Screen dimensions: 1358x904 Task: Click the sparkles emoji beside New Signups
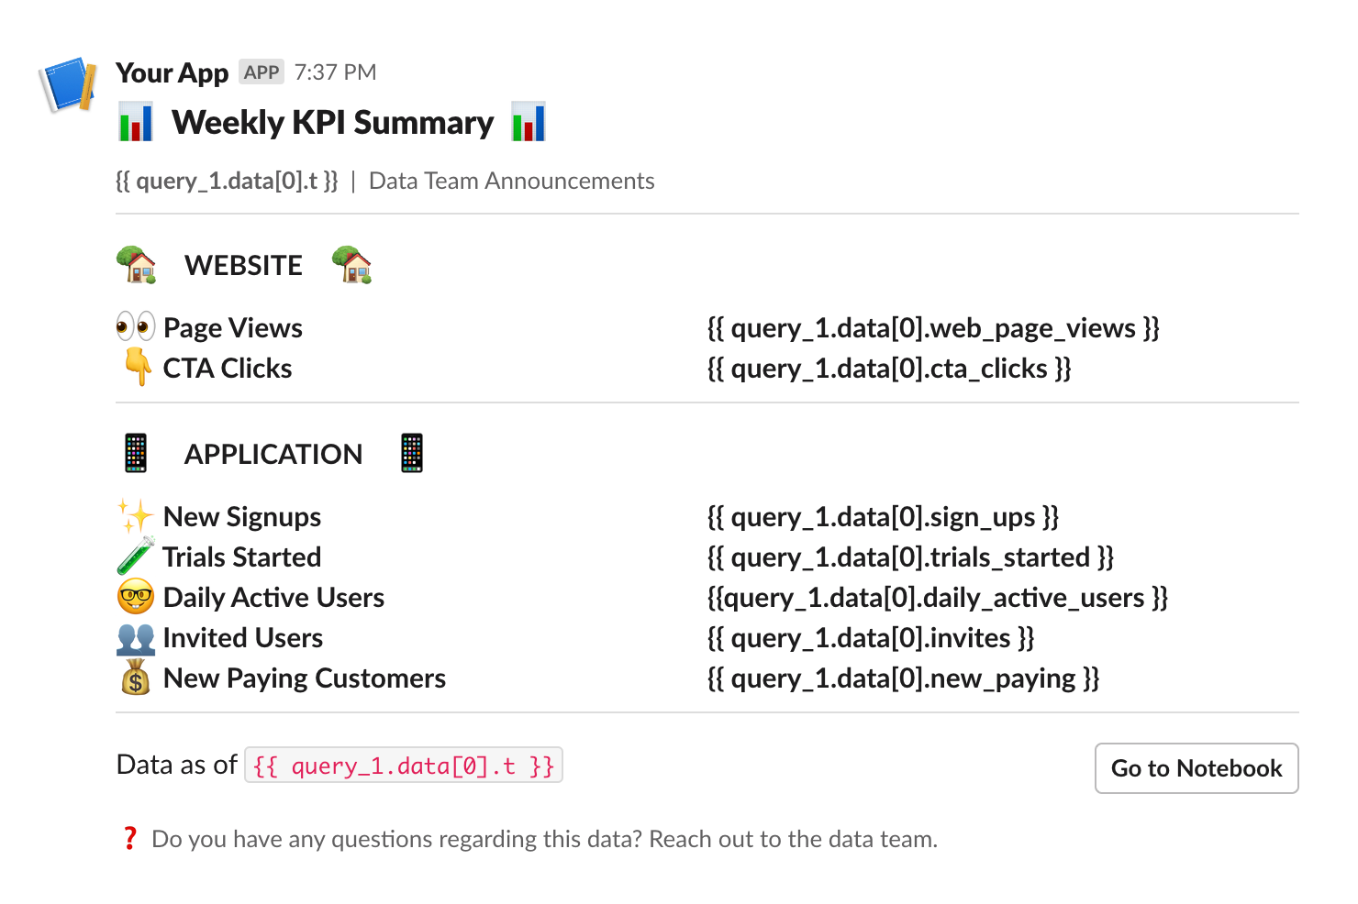pyautogui.click(x=135, y=516)
